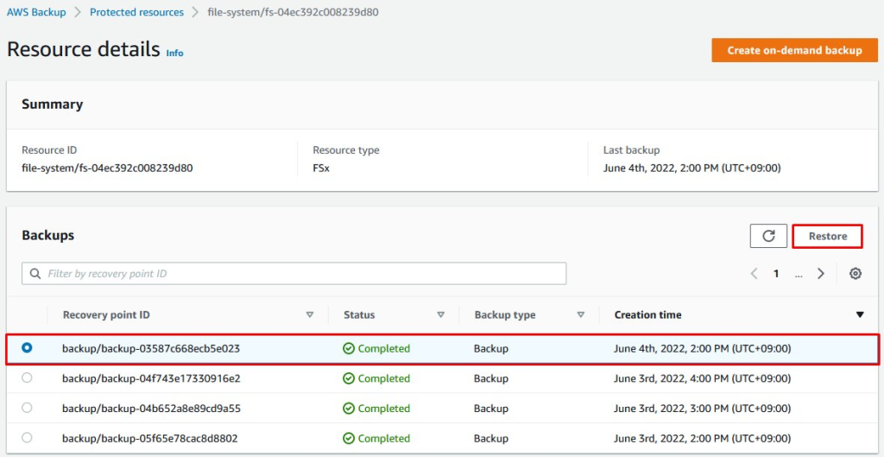Click the FSx resource type value

321,168
